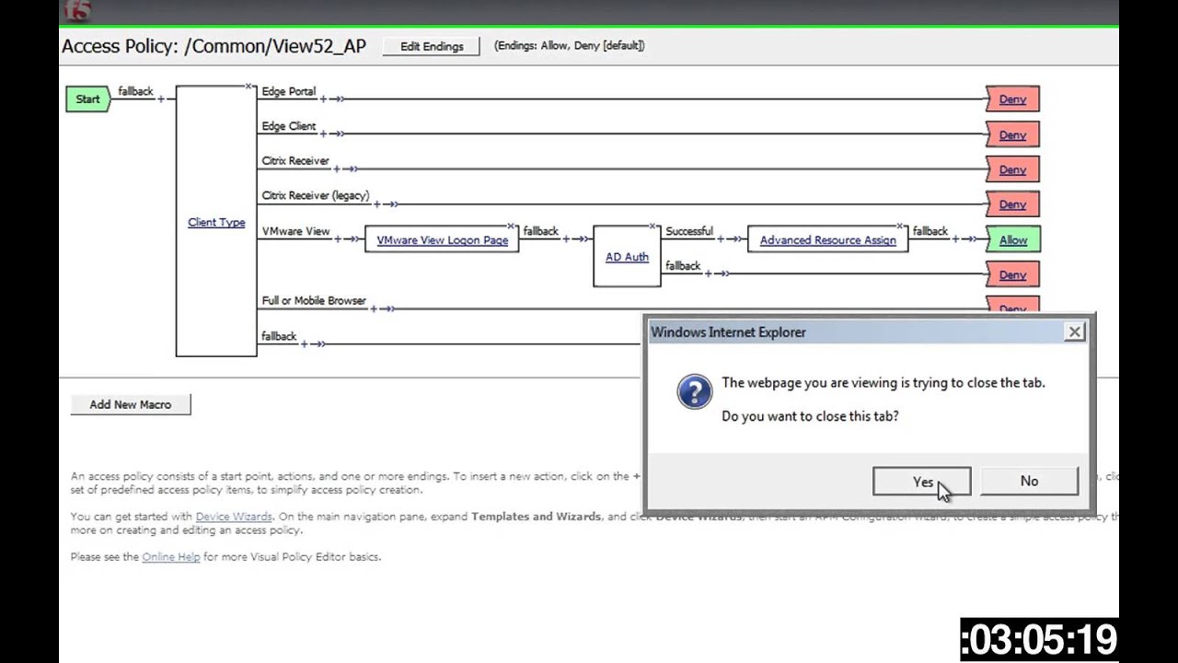Click the question mark icon in dialog
1178x663 pixels.
point(695,391)
